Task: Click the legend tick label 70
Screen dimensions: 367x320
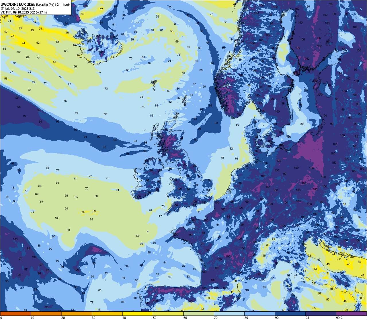Action: (216, 318)
